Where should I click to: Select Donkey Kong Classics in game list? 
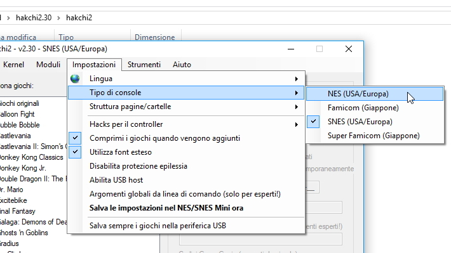click(31, 157)
